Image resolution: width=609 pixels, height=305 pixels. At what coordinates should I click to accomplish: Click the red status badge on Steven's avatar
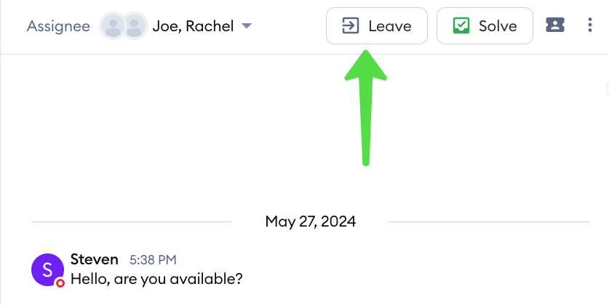click(x=60, y=283)
